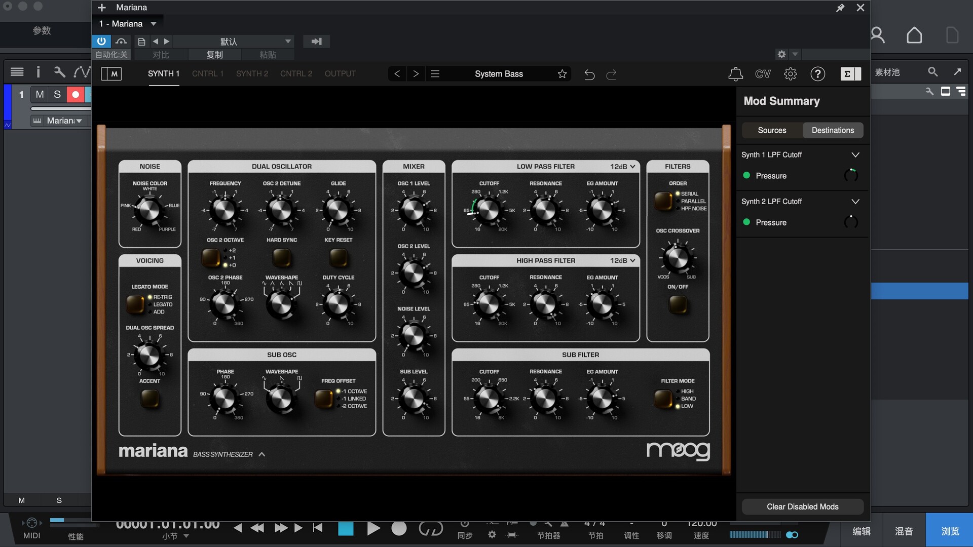
Task: Click the undo arrow icon
Action: pyautogui.click(x=589, y=74)
